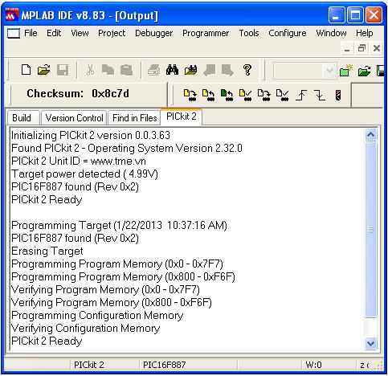This screenshot has width=388, height=376.
Task: Click the PICkit 2 status bar entry
Action: point(88,365)
